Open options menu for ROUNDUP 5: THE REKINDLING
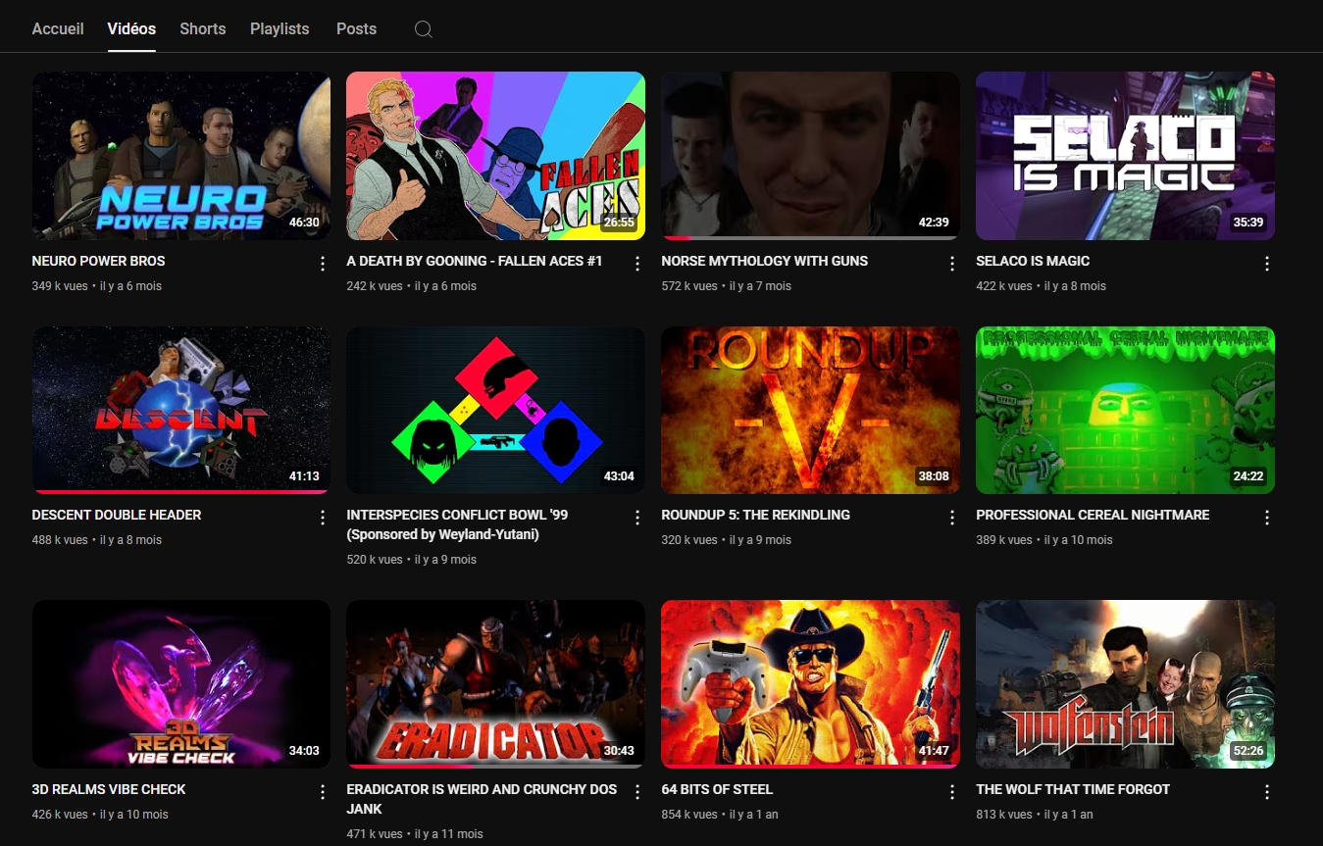 point(952,518)
